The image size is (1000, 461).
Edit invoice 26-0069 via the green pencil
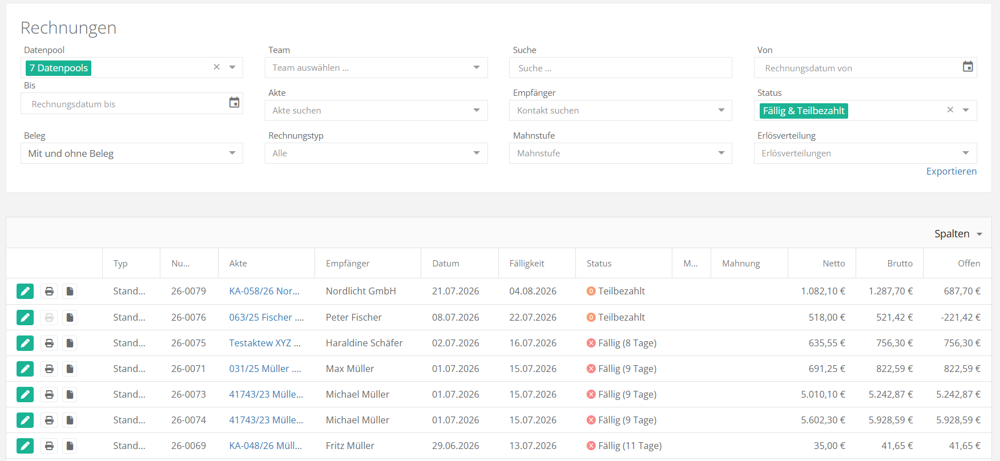(x=25, y=446)
